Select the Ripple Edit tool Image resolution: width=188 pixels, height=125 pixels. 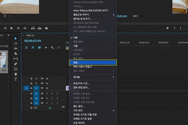[x=16, y=48]
